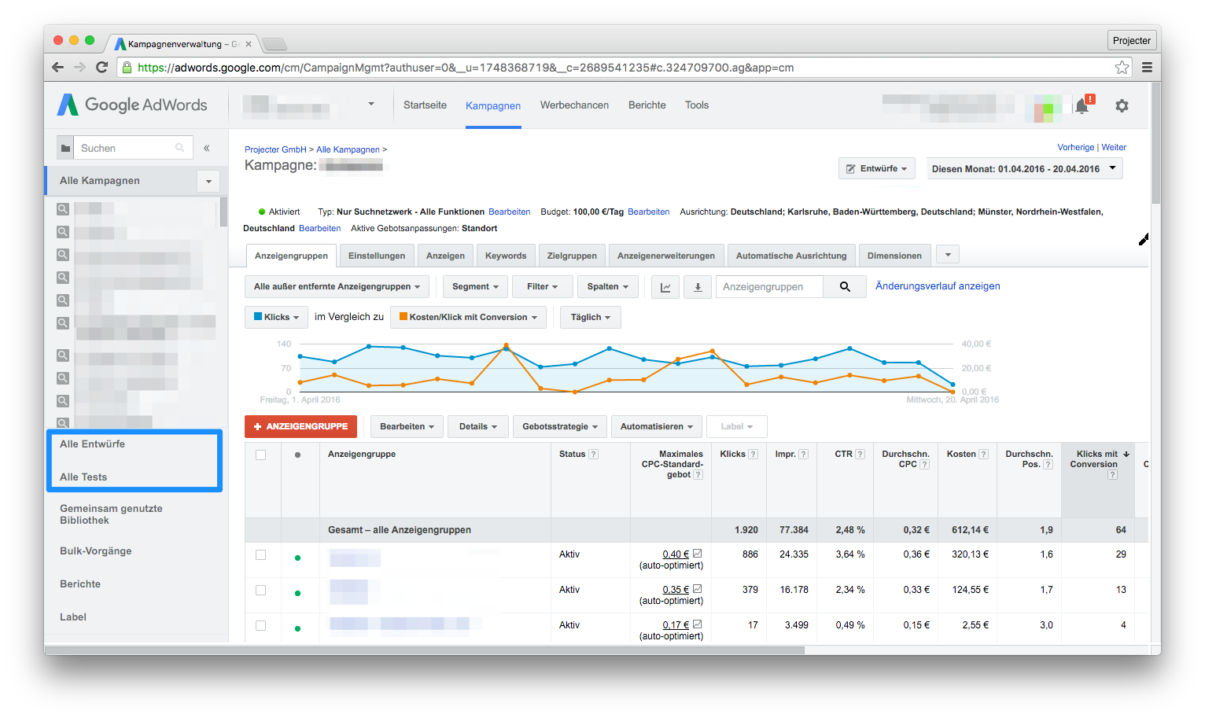Click the Alle Kampagnen breadcrumb link

click(x=348, y=149)
